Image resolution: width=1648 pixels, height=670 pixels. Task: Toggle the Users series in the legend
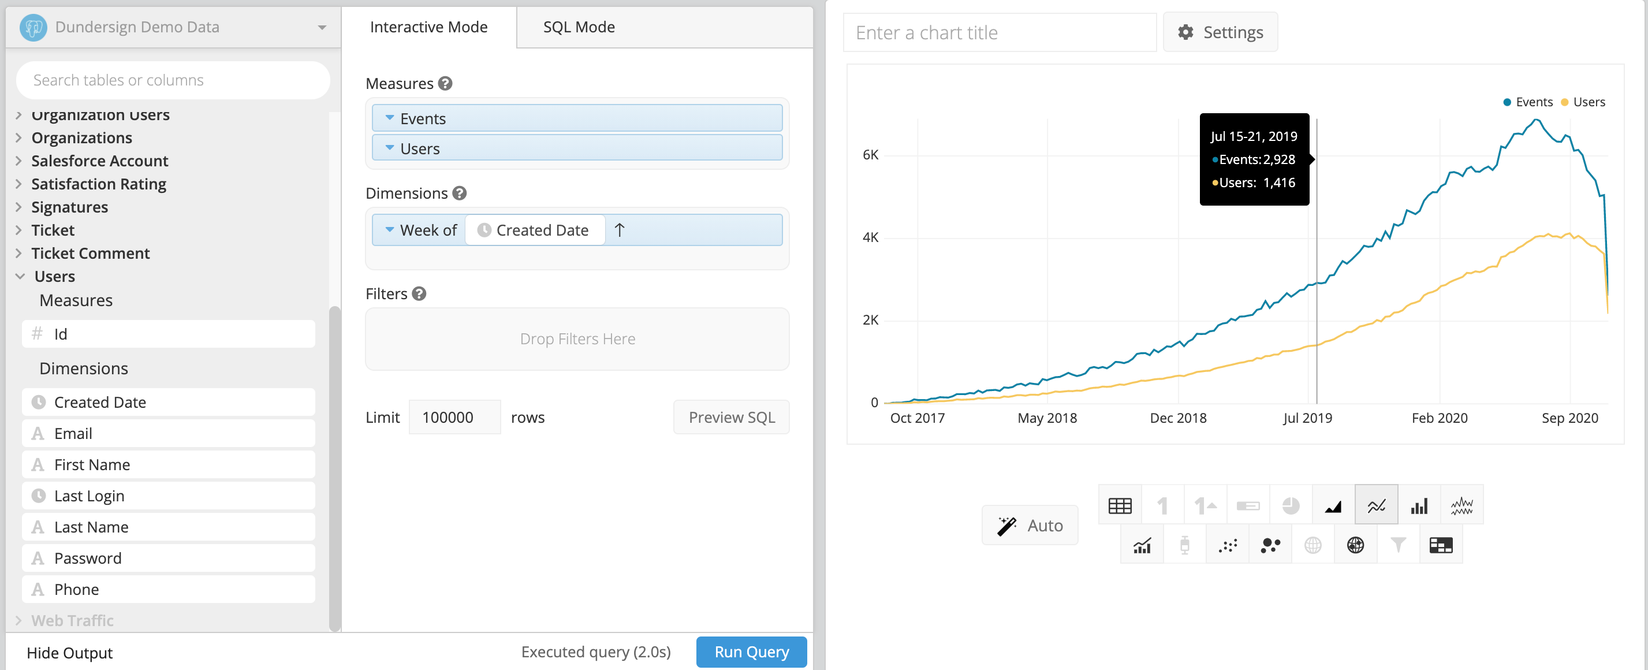(x=1583, y=102)
